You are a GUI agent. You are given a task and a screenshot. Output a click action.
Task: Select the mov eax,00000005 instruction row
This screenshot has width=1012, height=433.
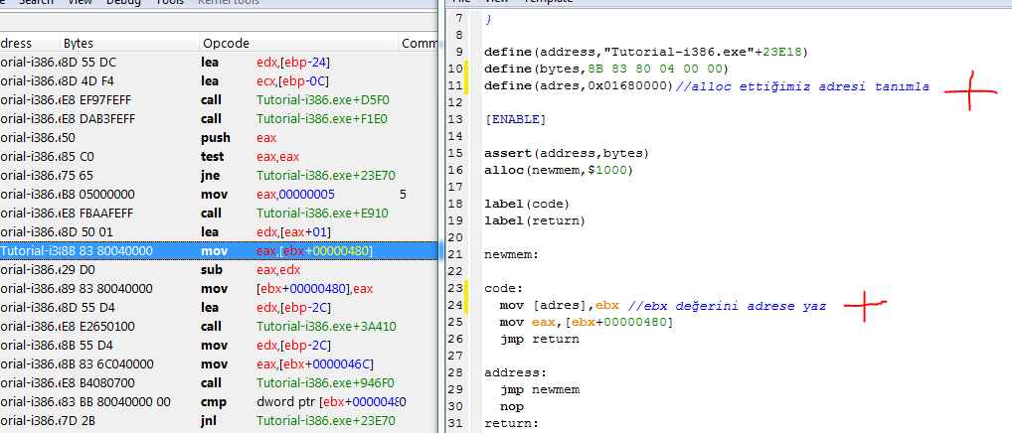point(218,194)
